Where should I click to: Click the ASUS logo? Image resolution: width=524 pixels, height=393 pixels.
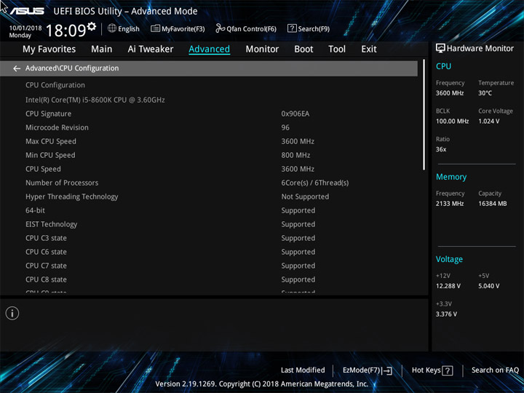tap(27, 11)
